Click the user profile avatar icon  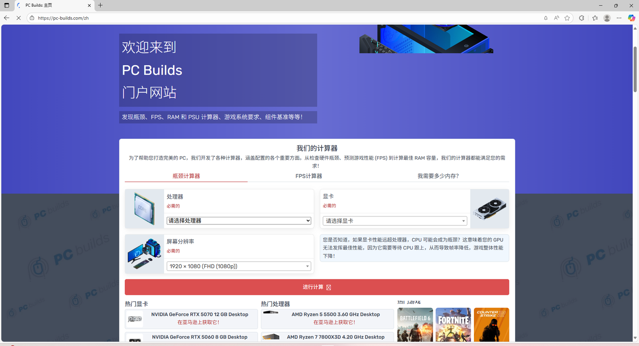[607, 18]
